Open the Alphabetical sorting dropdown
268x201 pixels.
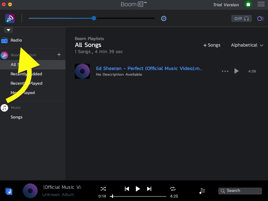pos(247,45)
